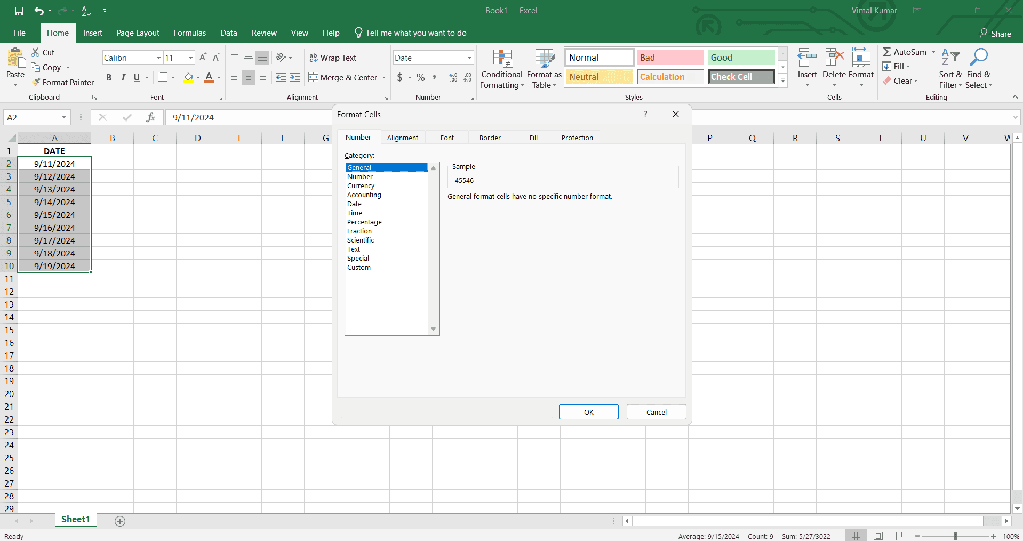Expand the font size dropdown
The image size is (1023, 541).
click(190, 58)
